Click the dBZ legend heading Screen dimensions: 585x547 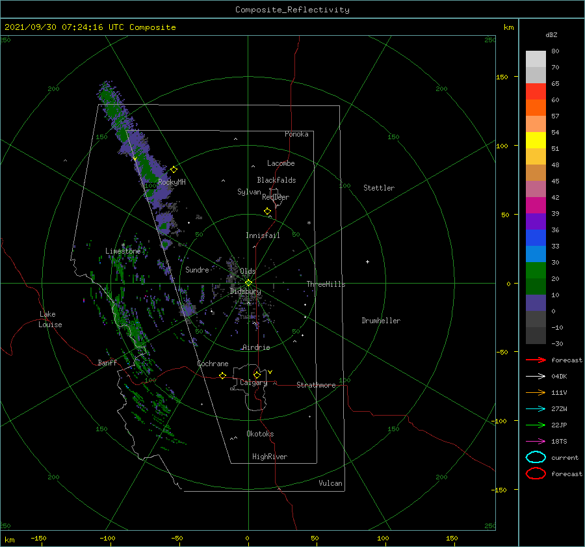(x=551, y=34)
